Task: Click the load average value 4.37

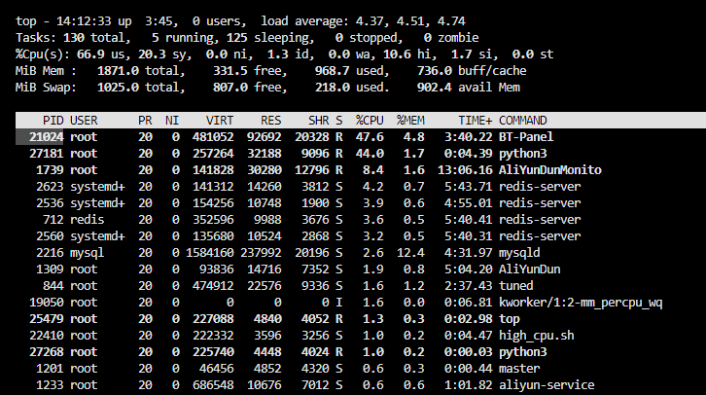Action: 371,21
